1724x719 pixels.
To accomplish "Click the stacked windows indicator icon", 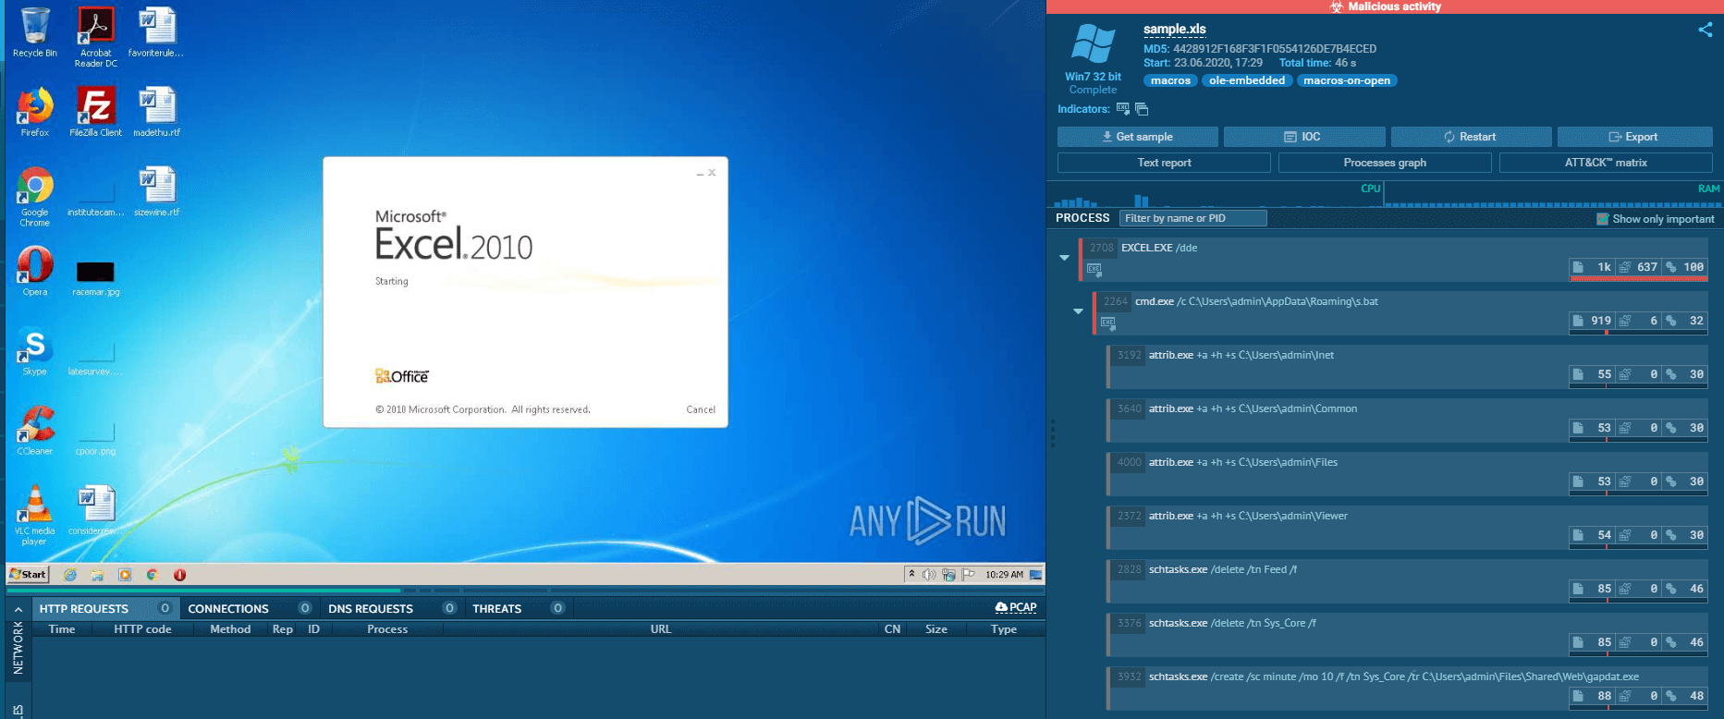I will coord(1142,109).
